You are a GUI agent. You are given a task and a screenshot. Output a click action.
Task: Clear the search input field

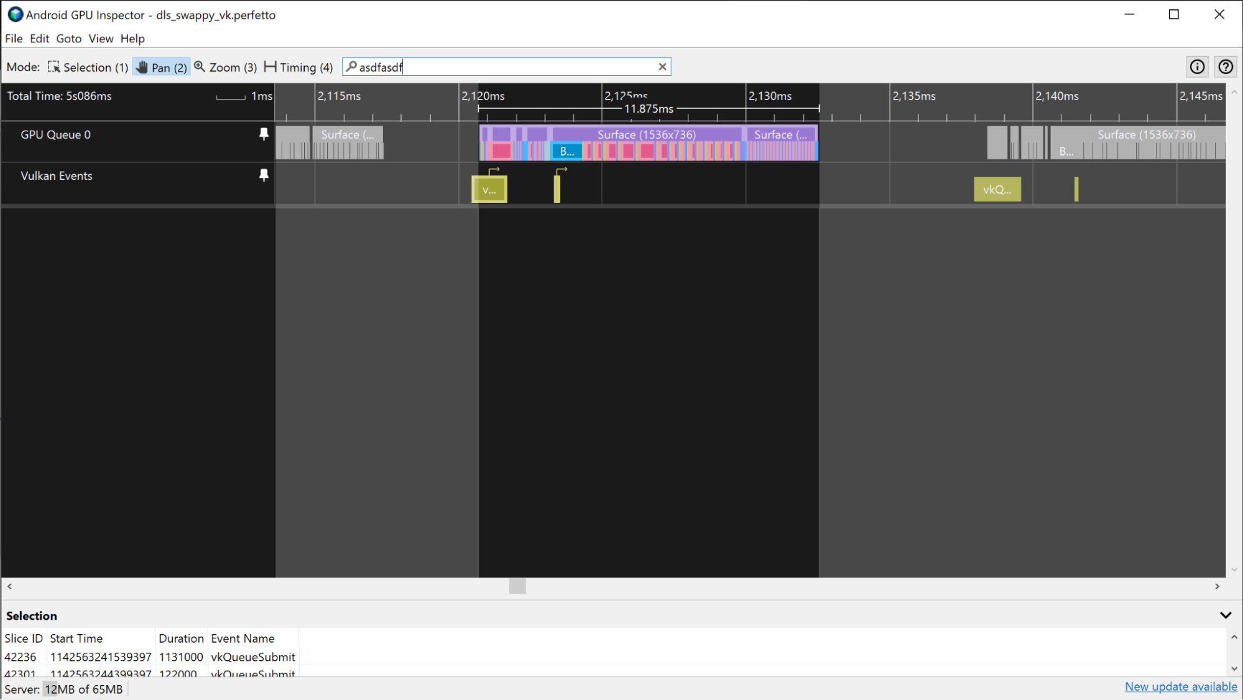pyautogui.click(x=662, y=67)
